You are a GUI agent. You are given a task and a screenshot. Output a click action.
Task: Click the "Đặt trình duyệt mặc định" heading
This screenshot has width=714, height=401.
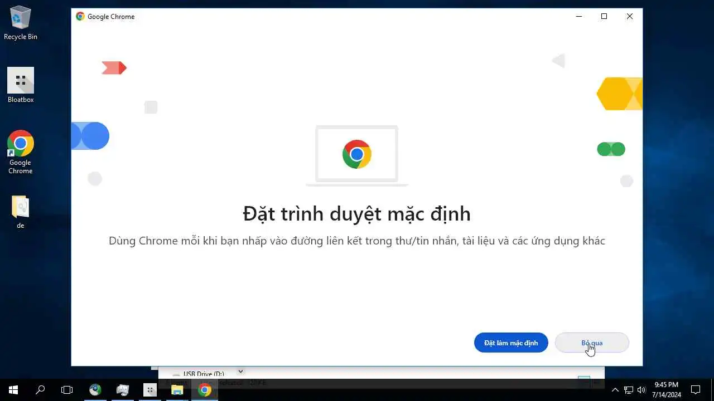click(357, 214)
